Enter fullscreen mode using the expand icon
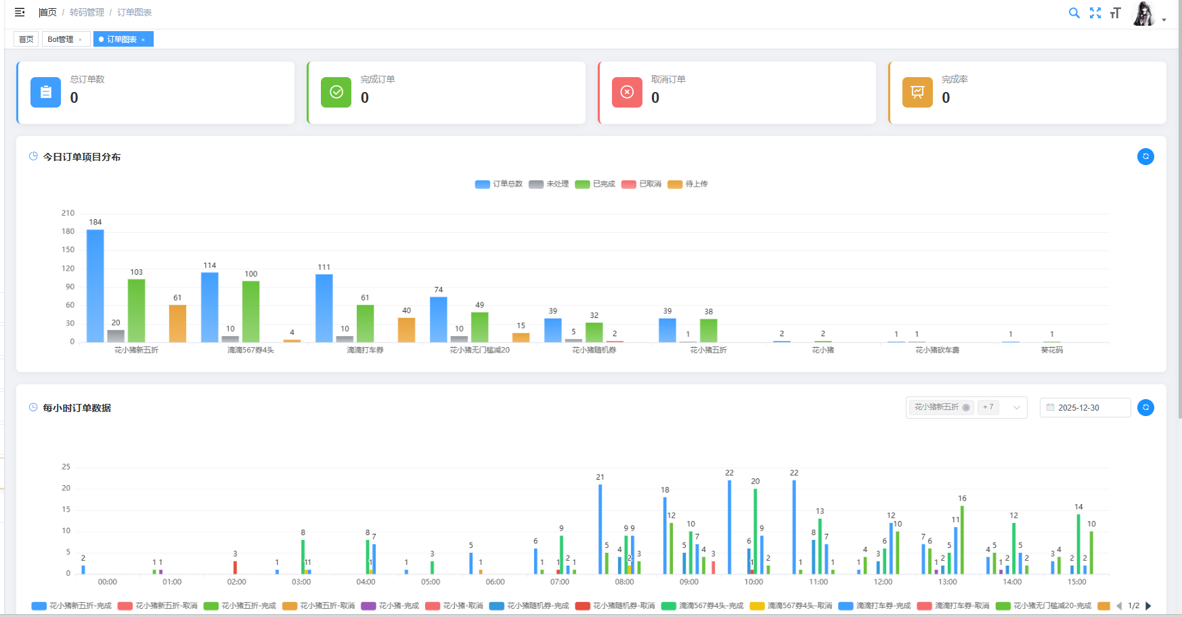 (x=1095, y=13)
